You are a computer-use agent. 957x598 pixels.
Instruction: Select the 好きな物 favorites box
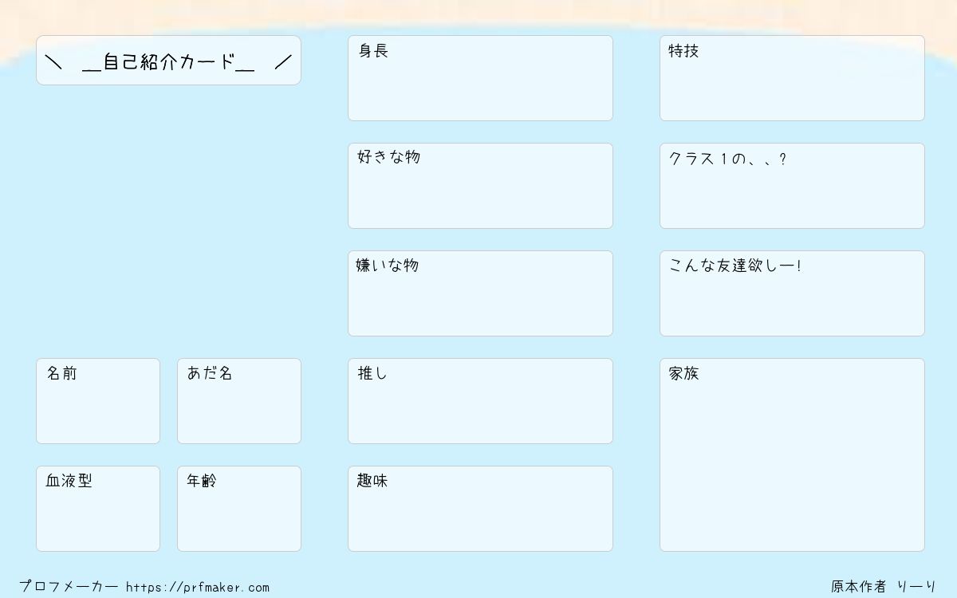tap(480, 186)
